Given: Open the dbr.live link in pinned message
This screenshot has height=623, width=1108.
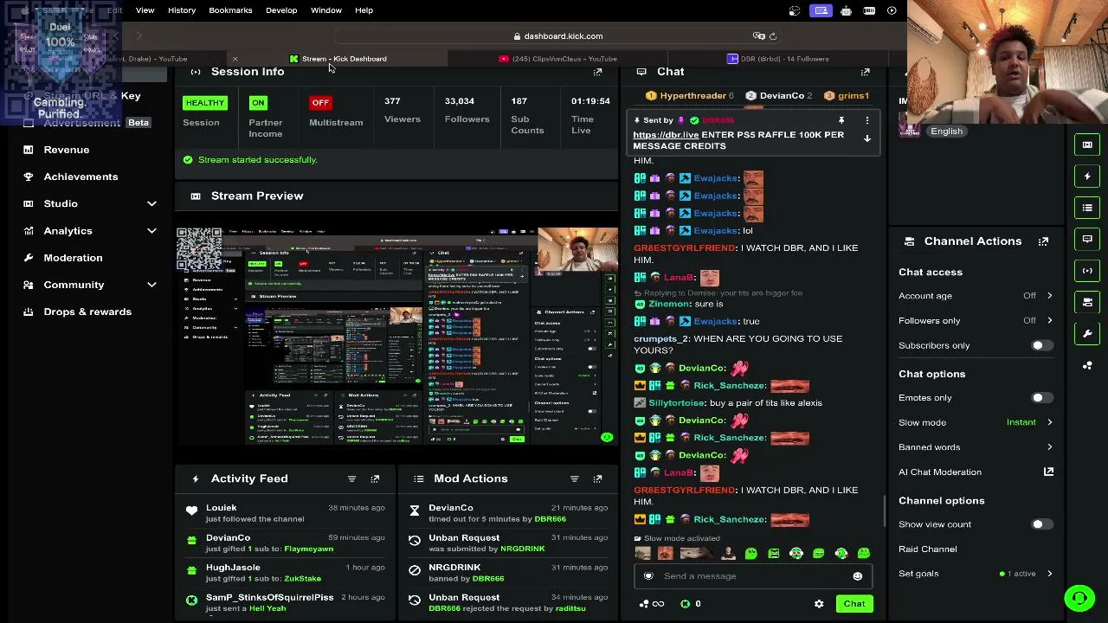Looking at the screenshot, I should pyautogui.click(x=666, y=135).
